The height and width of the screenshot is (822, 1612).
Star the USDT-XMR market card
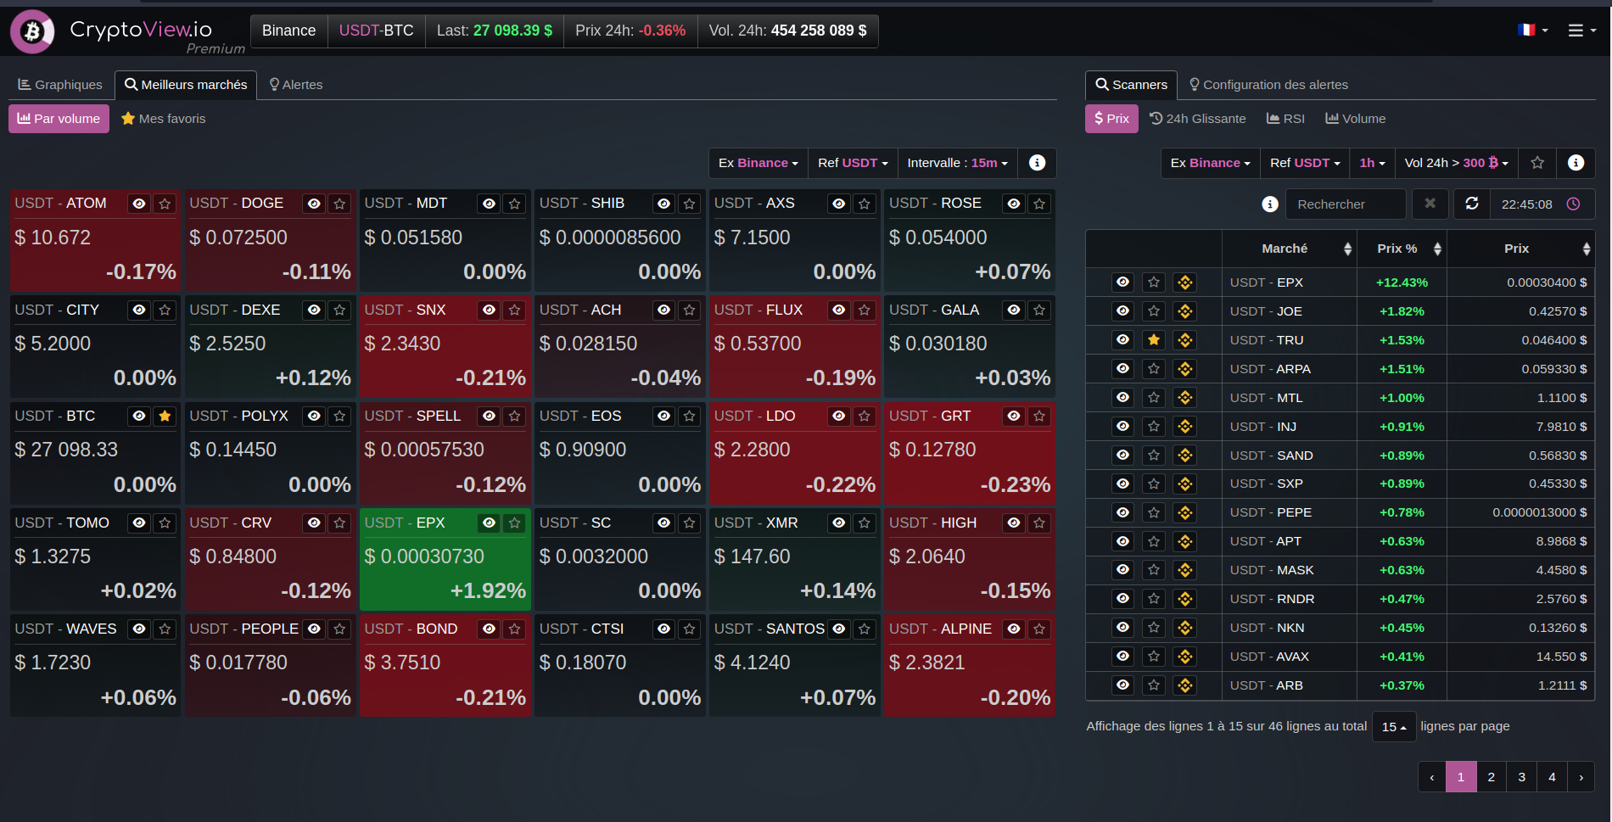point(865,523)
